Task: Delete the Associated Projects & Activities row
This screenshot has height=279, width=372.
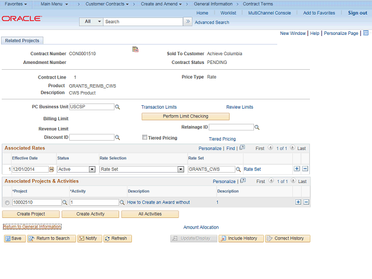Action: 306,202
